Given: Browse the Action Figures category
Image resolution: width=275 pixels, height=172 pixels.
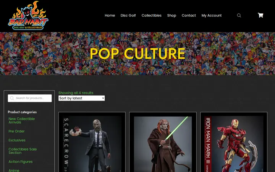Looking at the screenshot, I should (x=21, y=162).
